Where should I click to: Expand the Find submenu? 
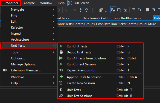[x=29, y=16]
